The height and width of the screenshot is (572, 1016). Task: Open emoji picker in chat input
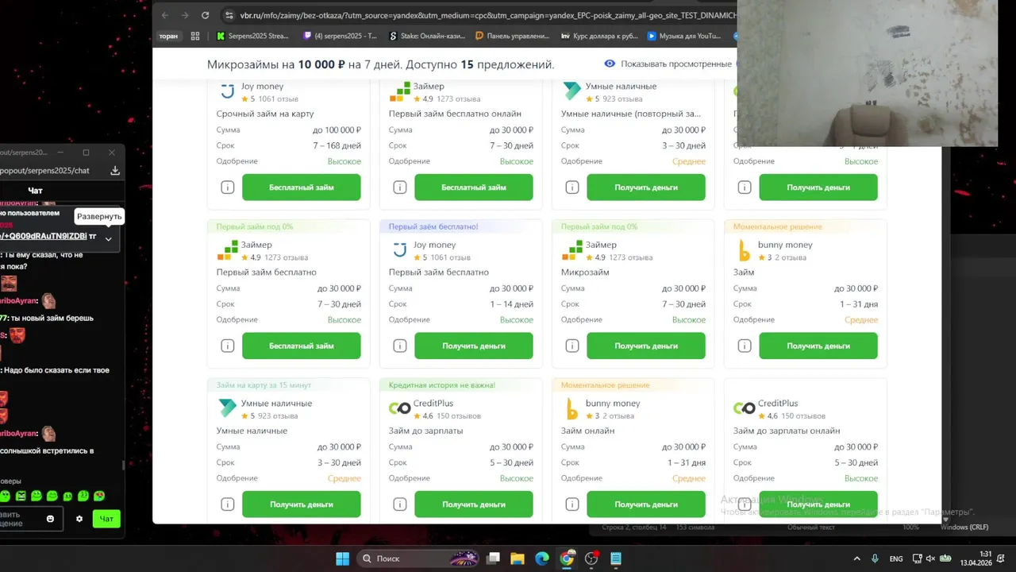click(50, 519)
